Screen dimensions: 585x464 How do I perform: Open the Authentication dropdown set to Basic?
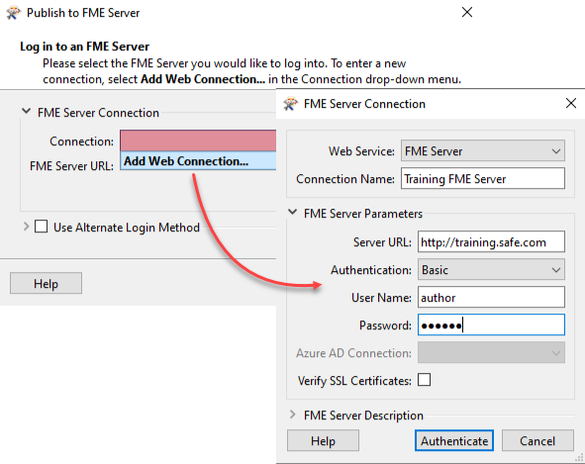pos(491,269)
